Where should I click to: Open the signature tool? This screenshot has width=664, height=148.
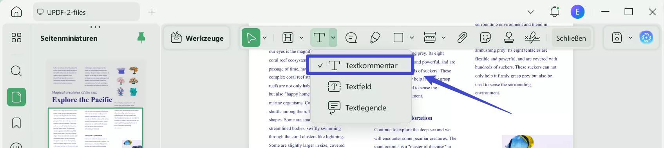532,38
